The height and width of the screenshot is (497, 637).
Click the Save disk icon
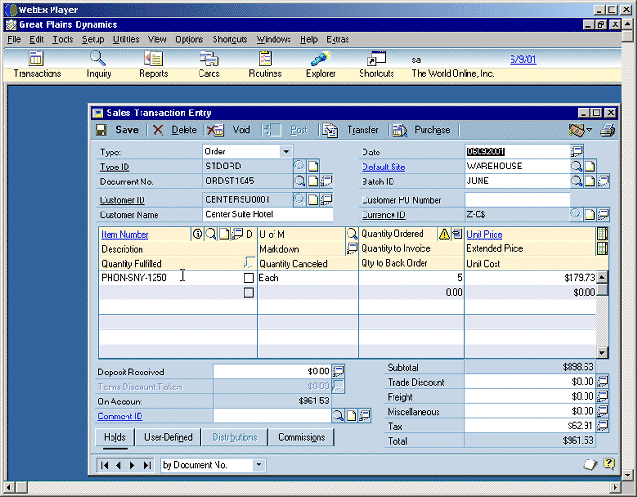[101, 130]
